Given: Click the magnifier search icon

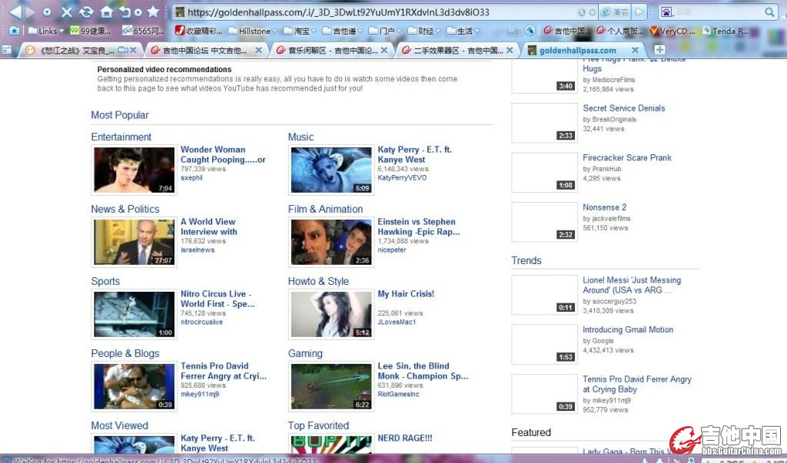Looking at the screenshot, I should (769, 12).
